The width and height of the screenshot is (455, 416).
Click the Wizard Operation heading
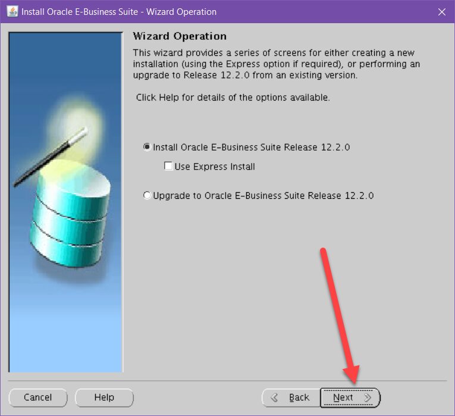(x=180, y=36)
